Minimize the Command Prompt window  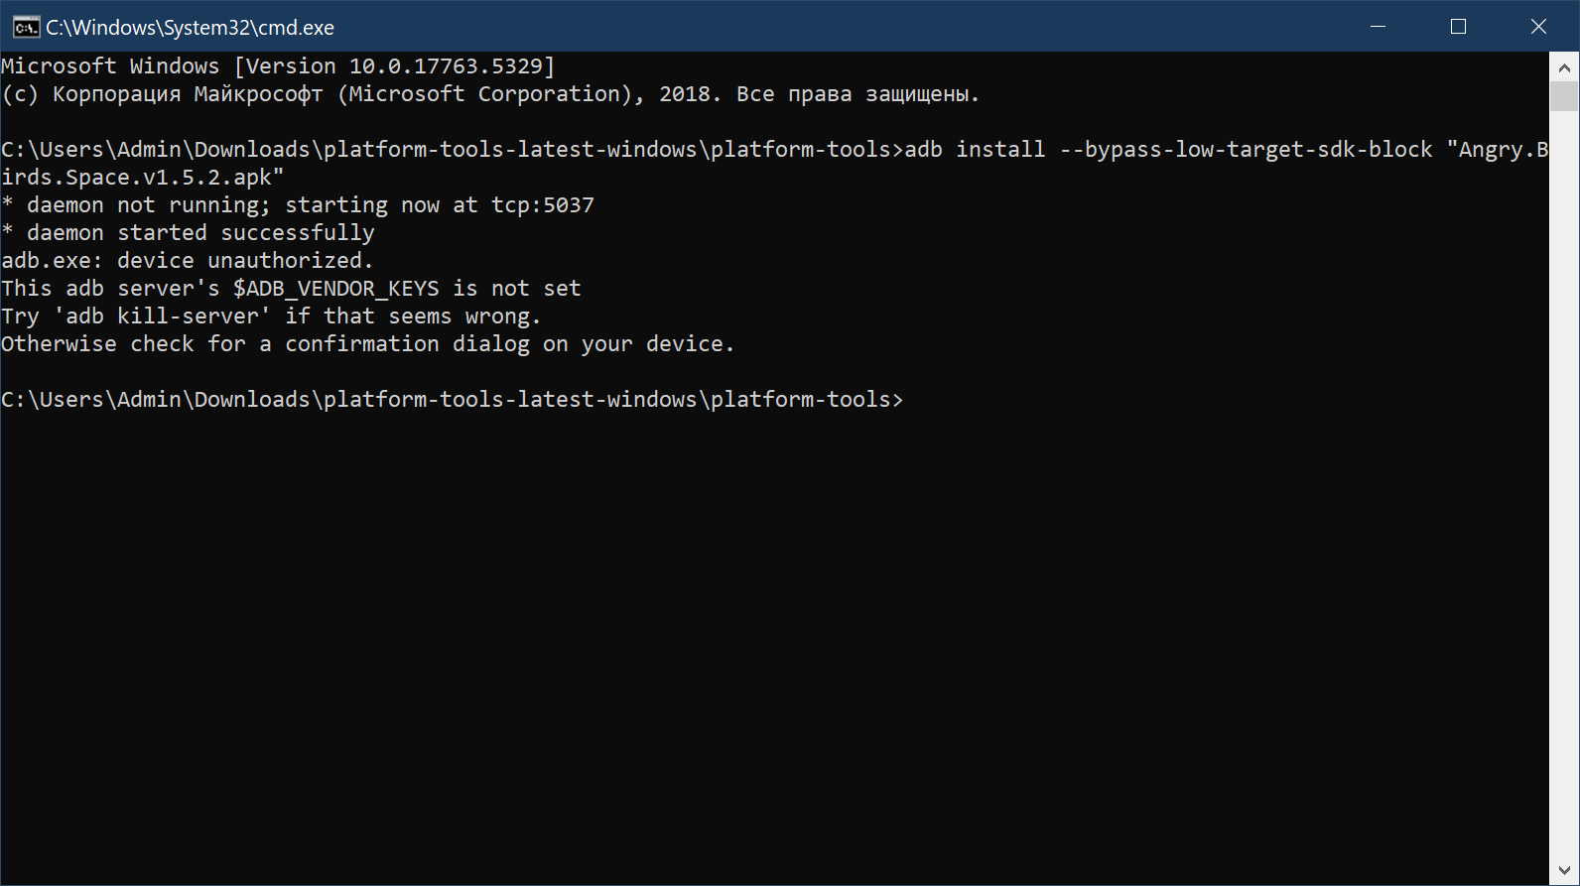click(x=1378, y=27)
